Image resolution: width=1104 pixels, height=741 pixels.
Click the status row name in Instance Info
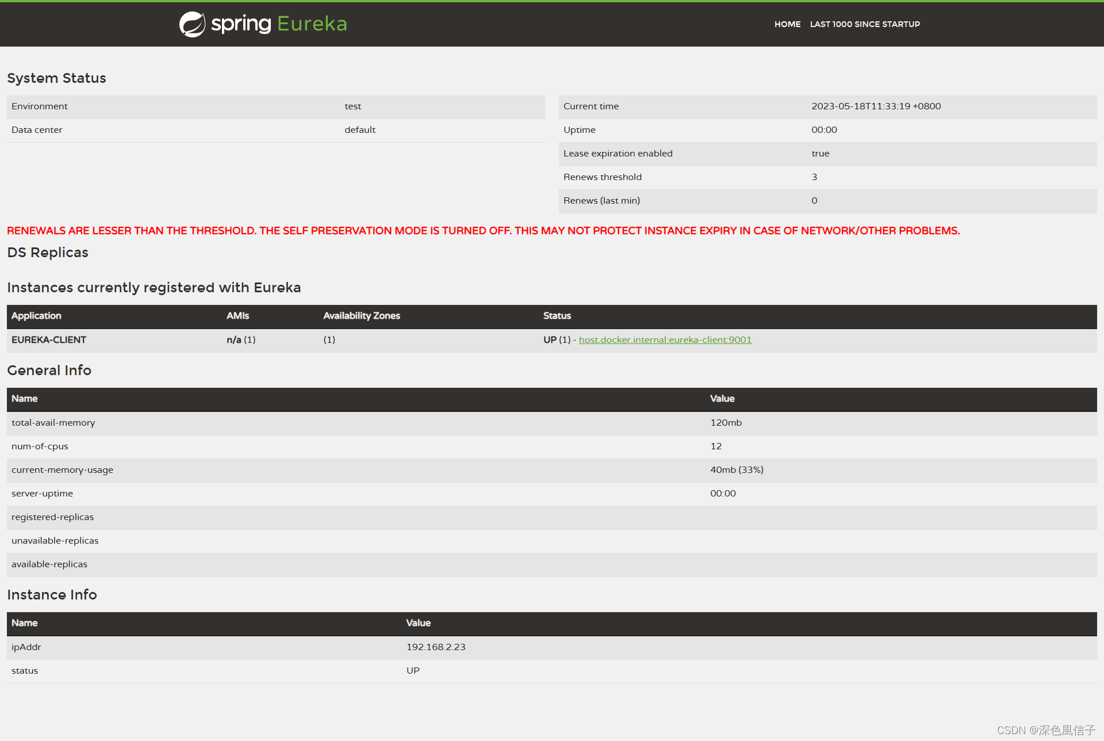point(25,671)
